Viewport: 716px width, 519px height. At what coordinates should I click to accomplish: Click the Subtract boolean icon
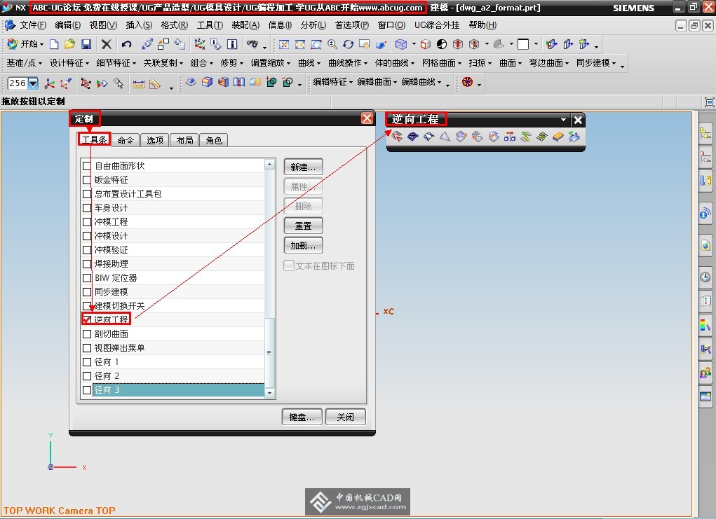coord(288,83)
